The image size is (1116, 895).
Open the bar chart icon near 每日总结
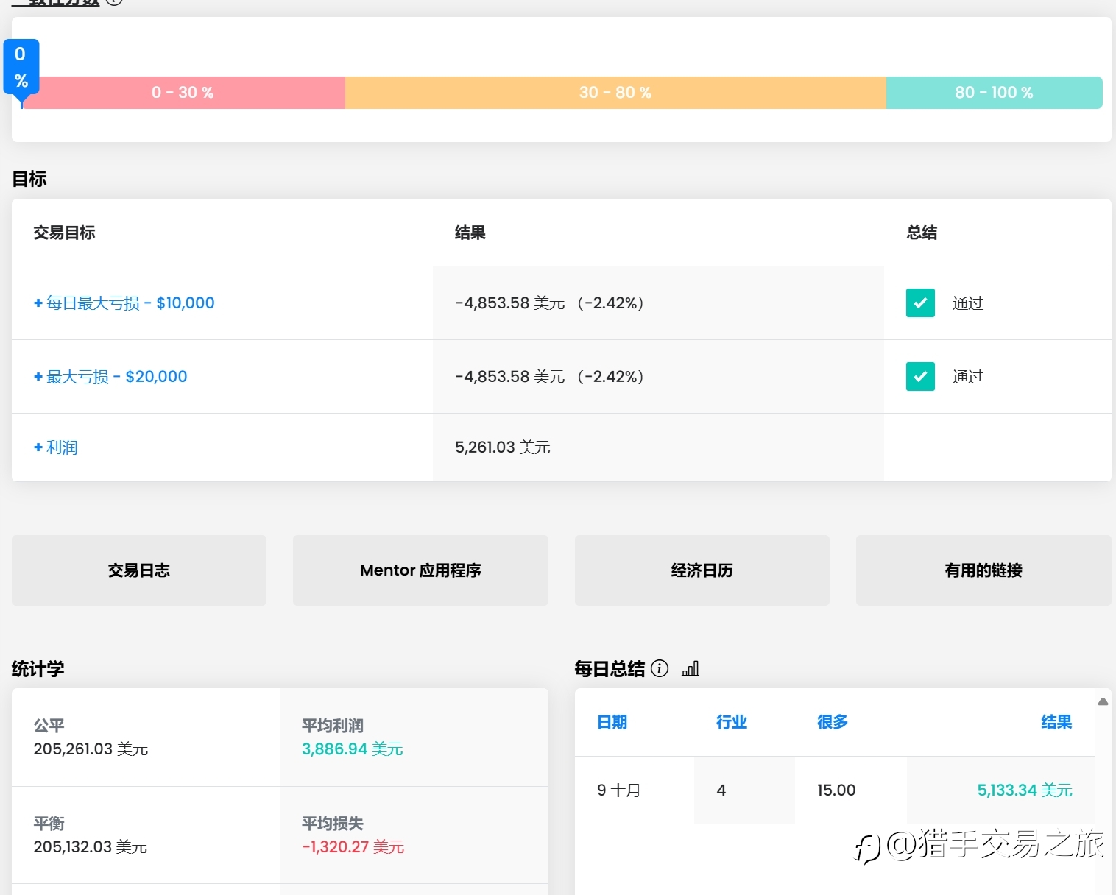691,668
